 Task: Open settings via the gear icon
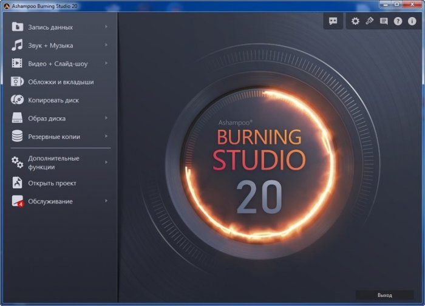click(x=356, y=21)
